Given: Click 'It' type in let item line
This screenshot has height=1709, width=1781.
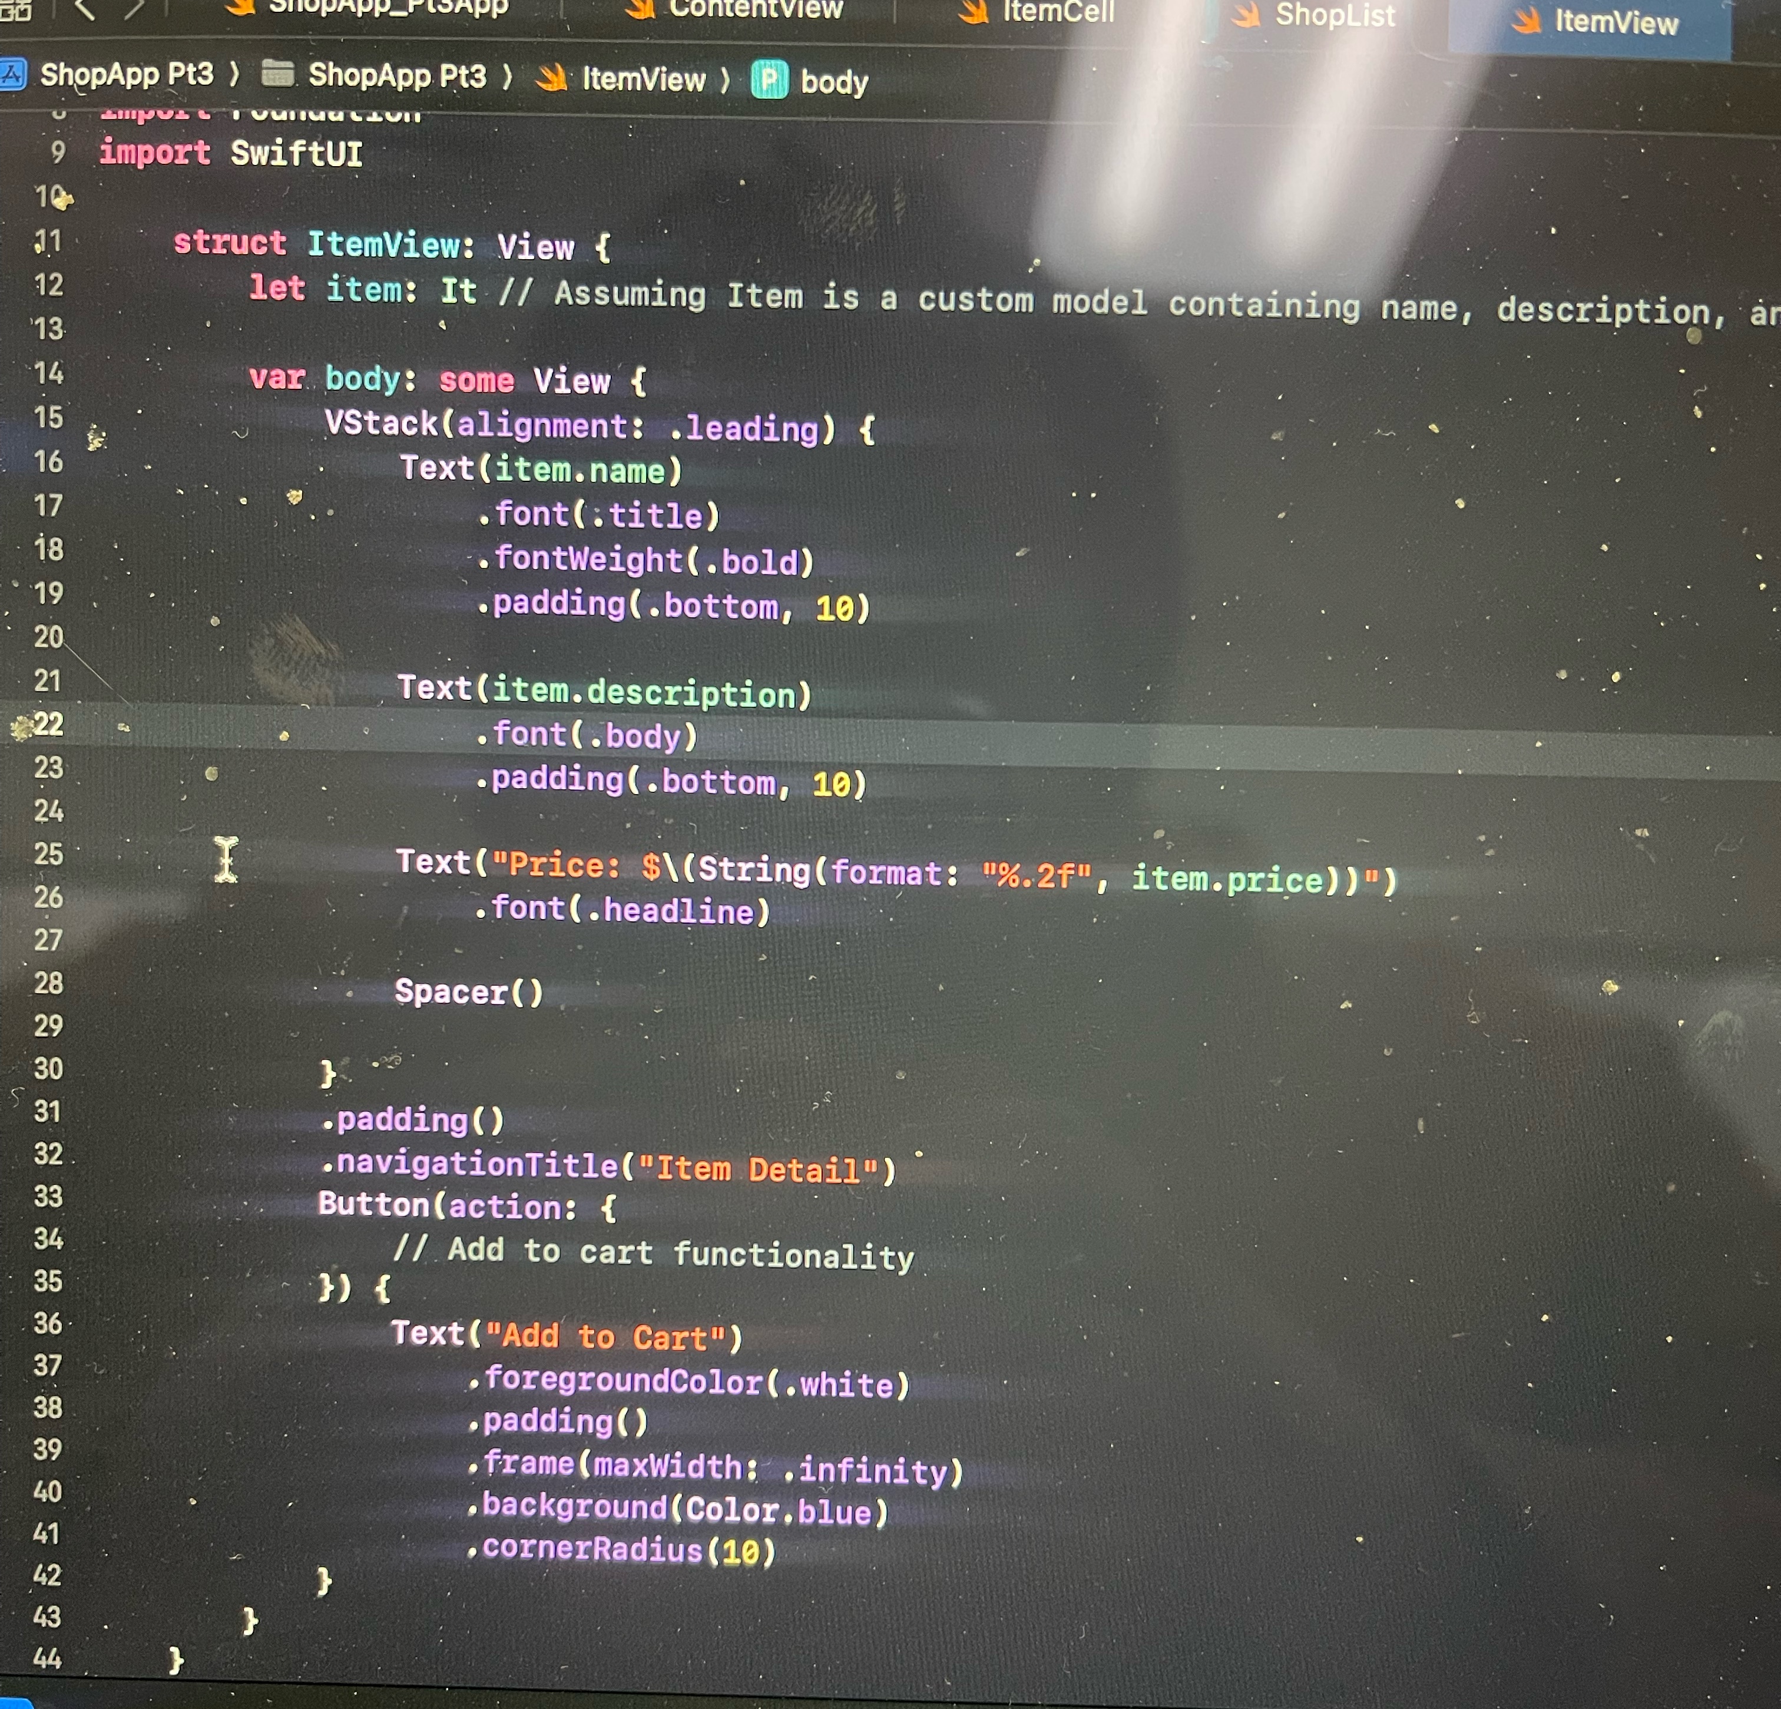Looking at the screenshot, I should (x=459, y=291).
